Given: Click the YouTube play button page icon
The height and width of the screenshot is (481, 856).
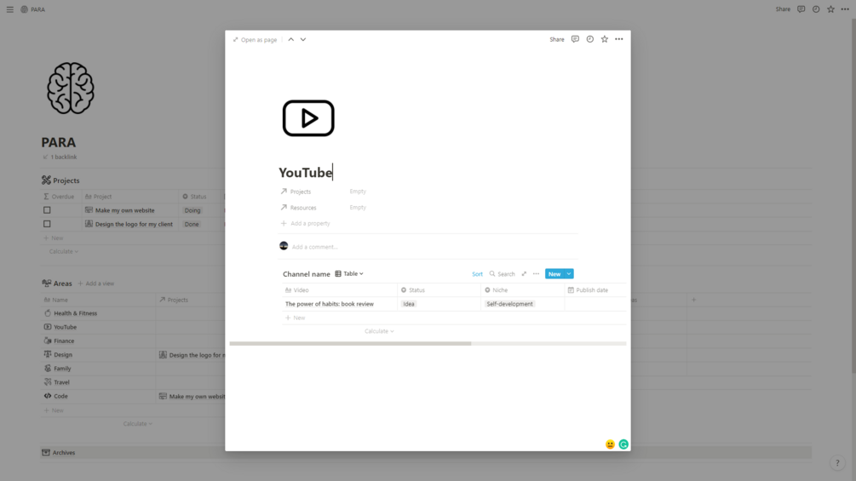Looking at the screenshot, I should tap(308, 118).
